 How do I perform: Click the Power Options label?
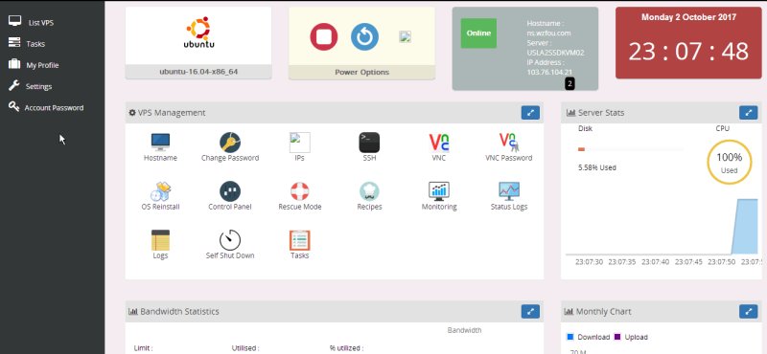point(362,72)
